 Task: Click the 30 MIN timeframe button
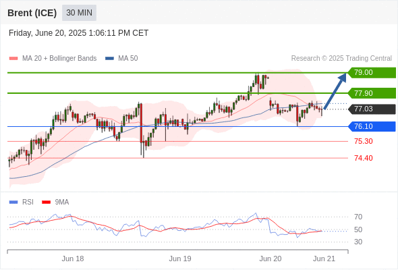(x=79, y=13)
